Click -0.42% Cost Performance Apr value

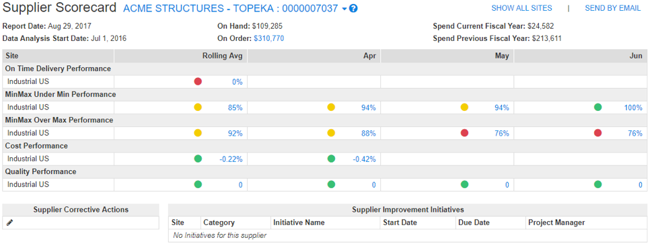[x=364, y=159]
